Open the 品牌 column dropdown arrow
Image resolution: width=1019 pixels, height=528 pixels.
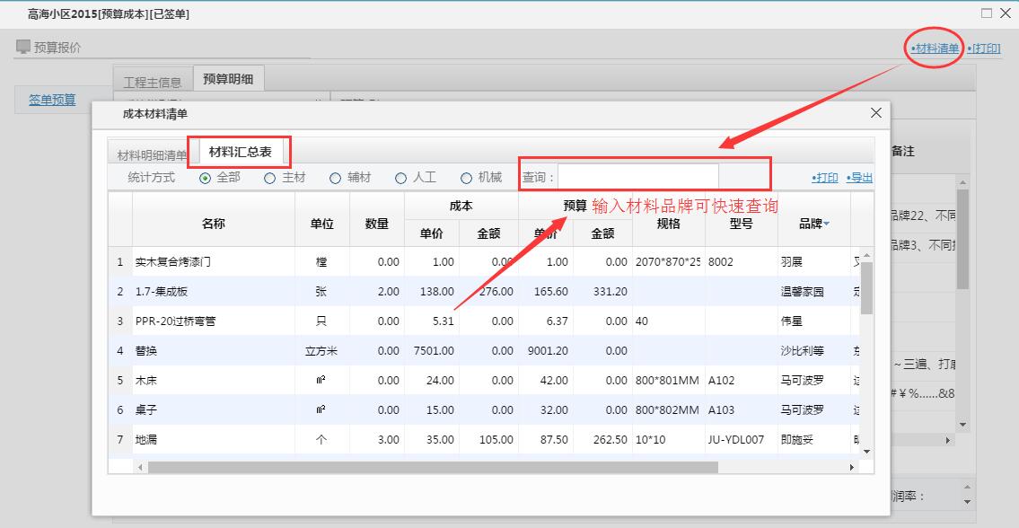click(826, 224)
